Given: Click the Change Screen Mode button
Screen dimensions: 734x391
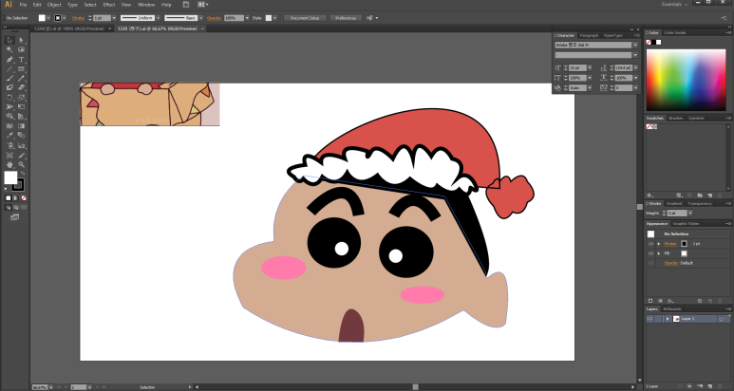Looking at the screenshot, I should (x=14, y=217).
